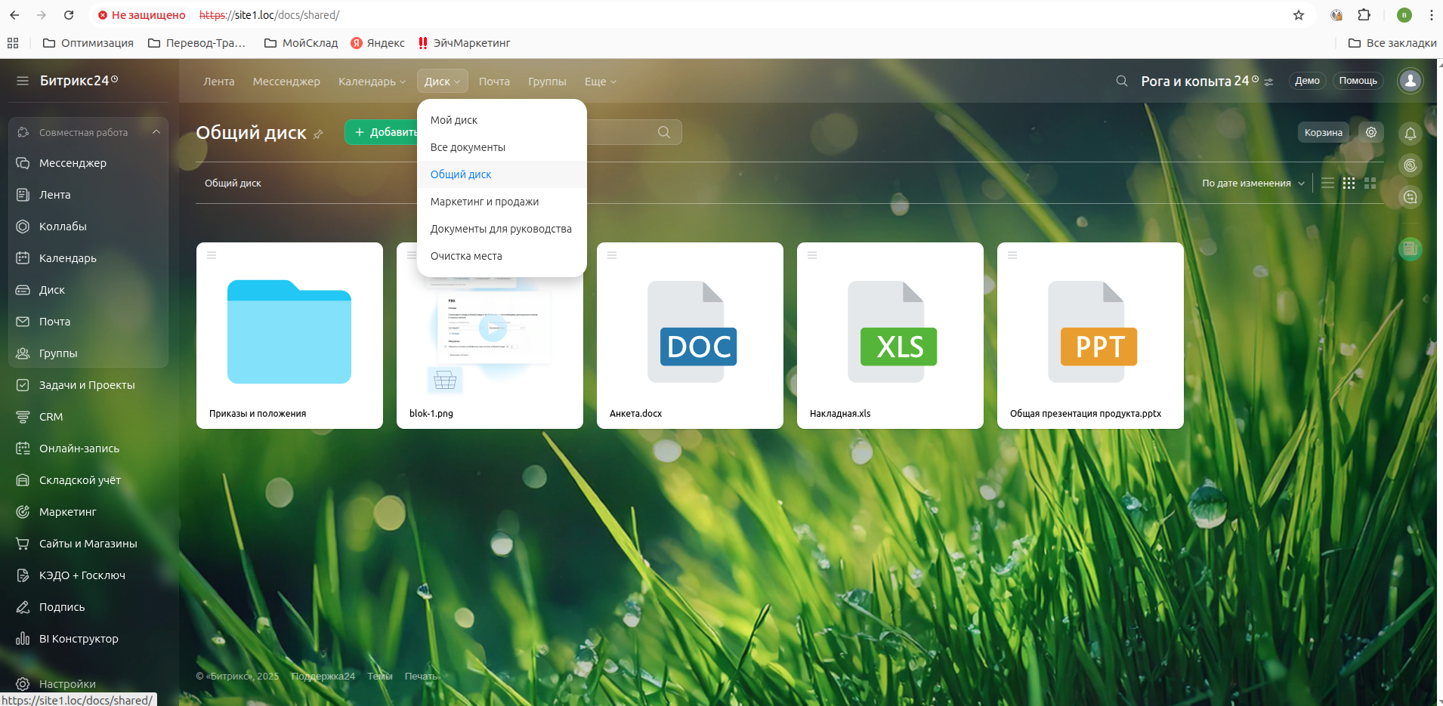Expand the Еще menu in top bar
This screenshot has width=1443, height=706.
tap(600, 82)
